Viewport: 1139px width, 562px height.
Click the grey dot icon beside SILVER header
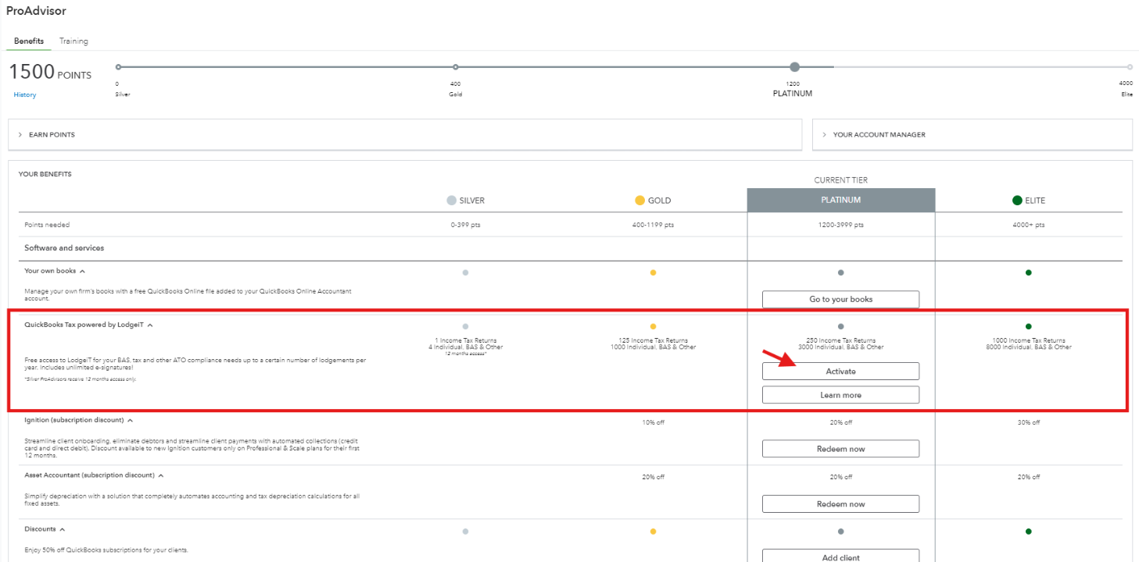451,201
